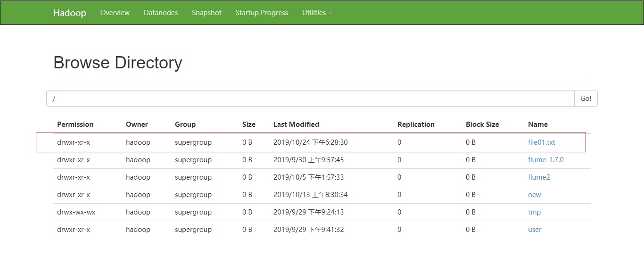644x256 pixels.
Task: Click the date 2019/10/13 上午8:30:34
Action: point(311,194)
